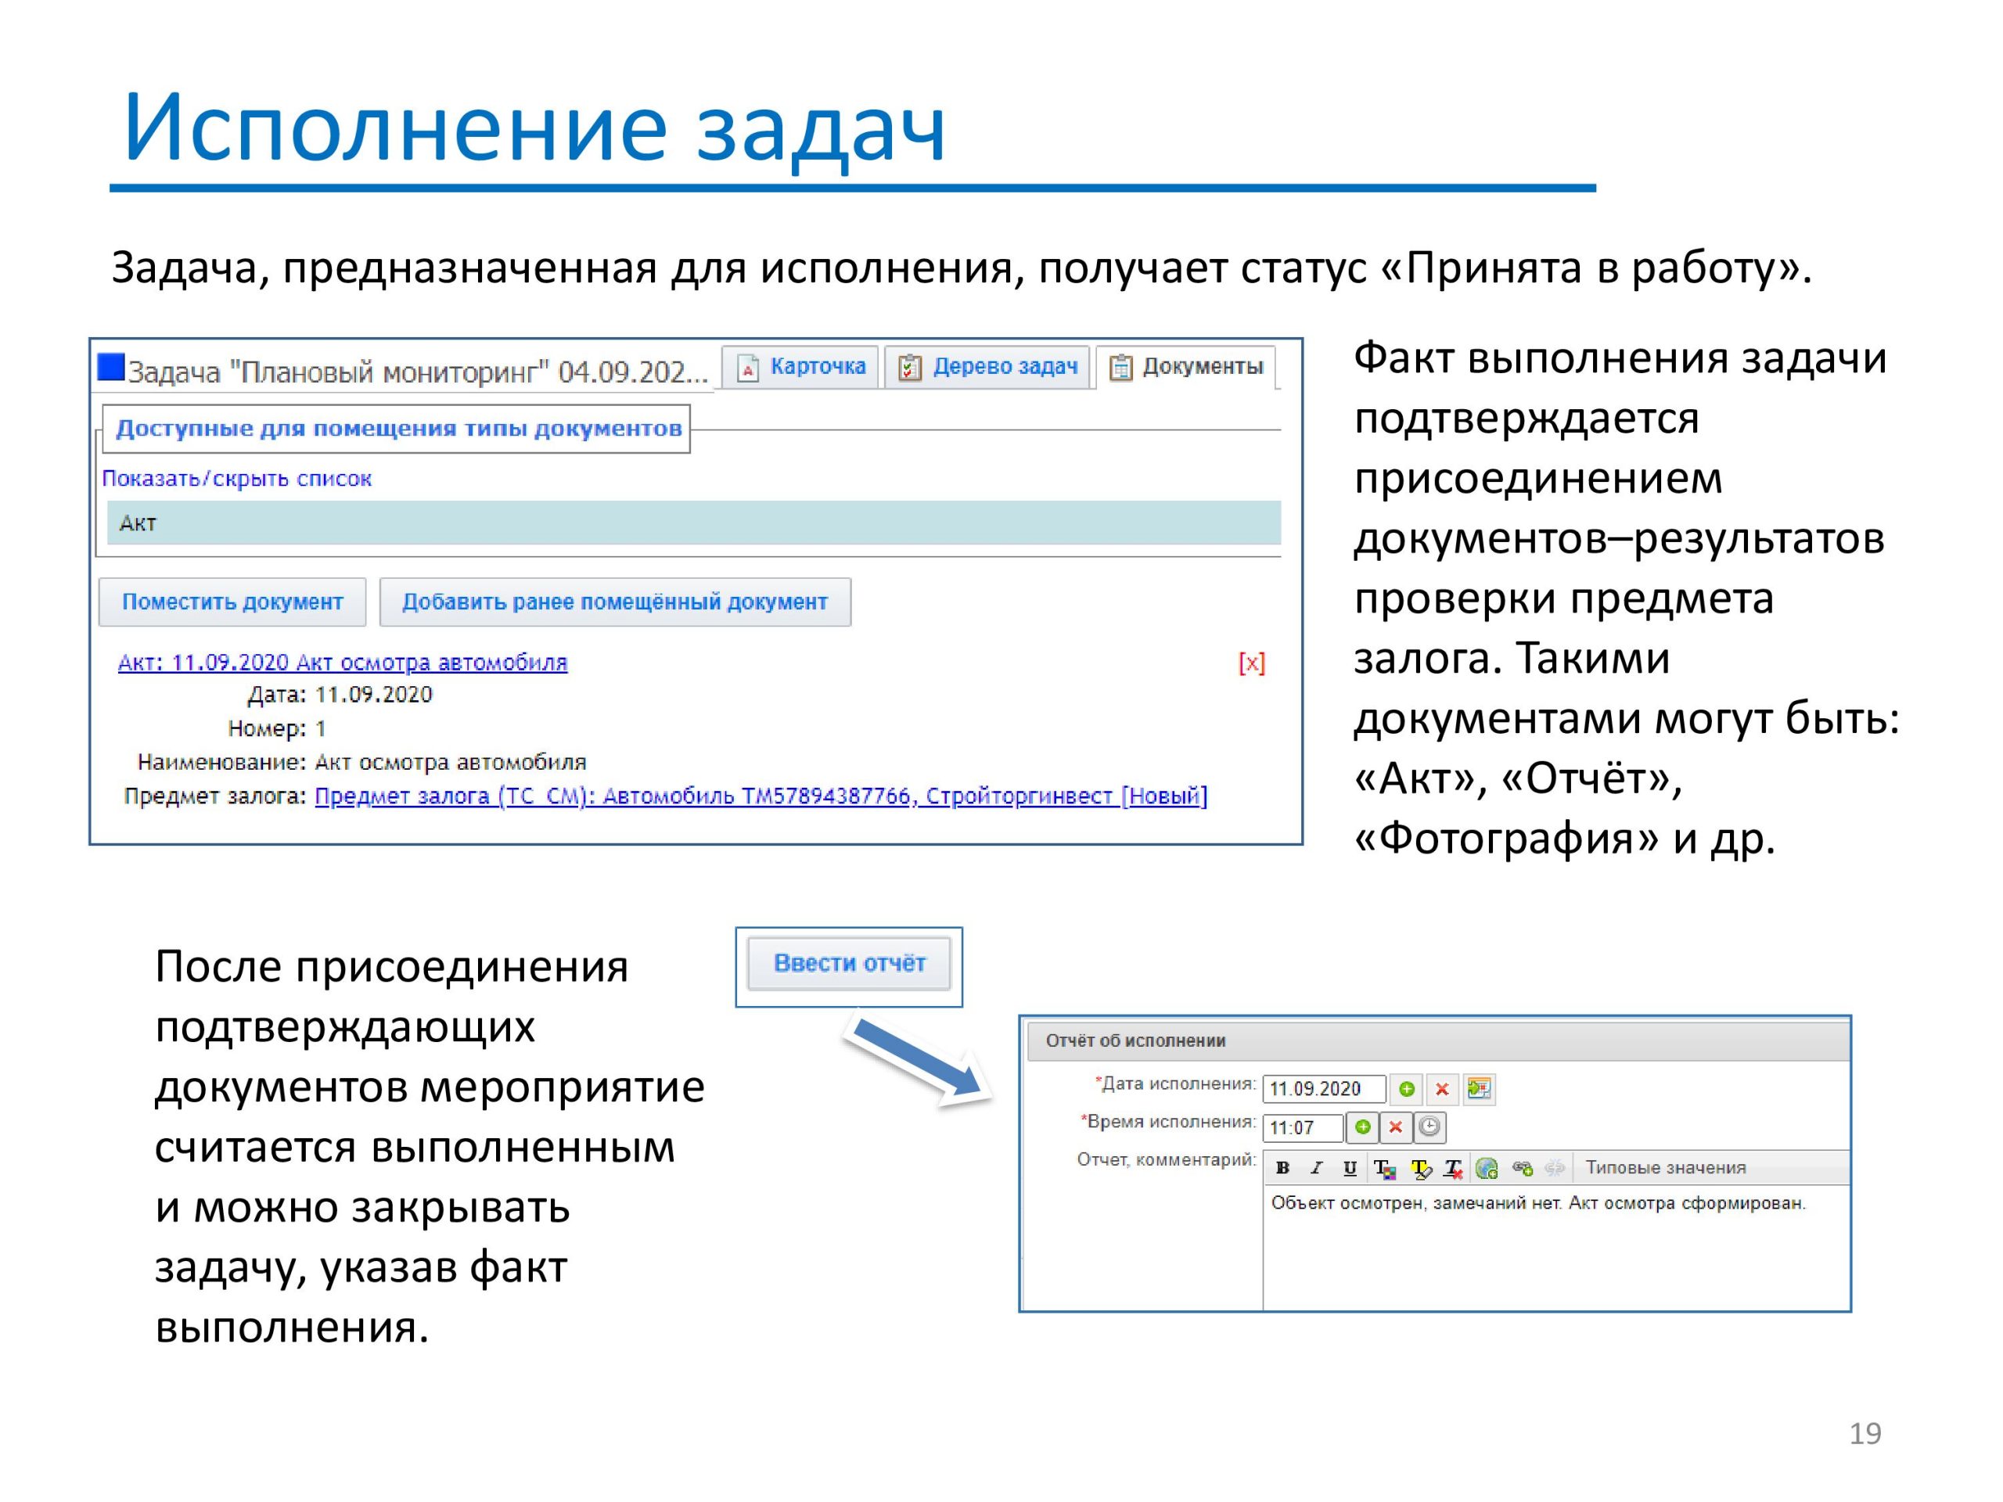Screen dimensions: 2003x1502
Task: Click the remove formatting icon
Action: [1454, 1169]
